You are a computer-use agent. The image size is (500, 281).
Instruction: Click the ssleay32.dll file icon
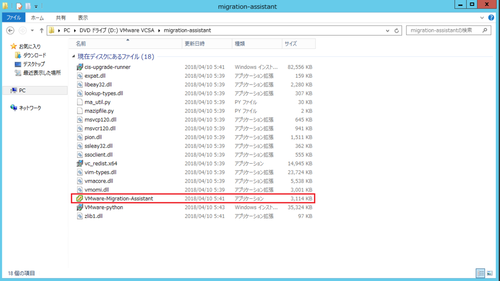click(80, 146)
